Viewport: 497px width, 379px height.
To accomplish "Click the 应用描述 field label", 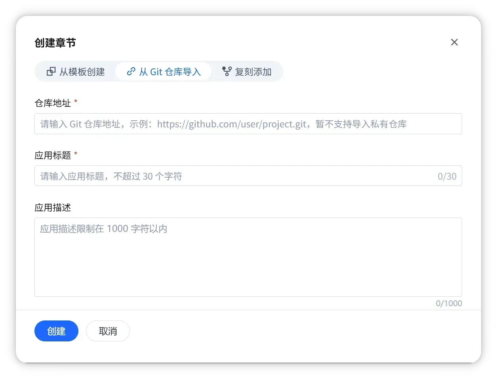I will click(x=53, y=208).
